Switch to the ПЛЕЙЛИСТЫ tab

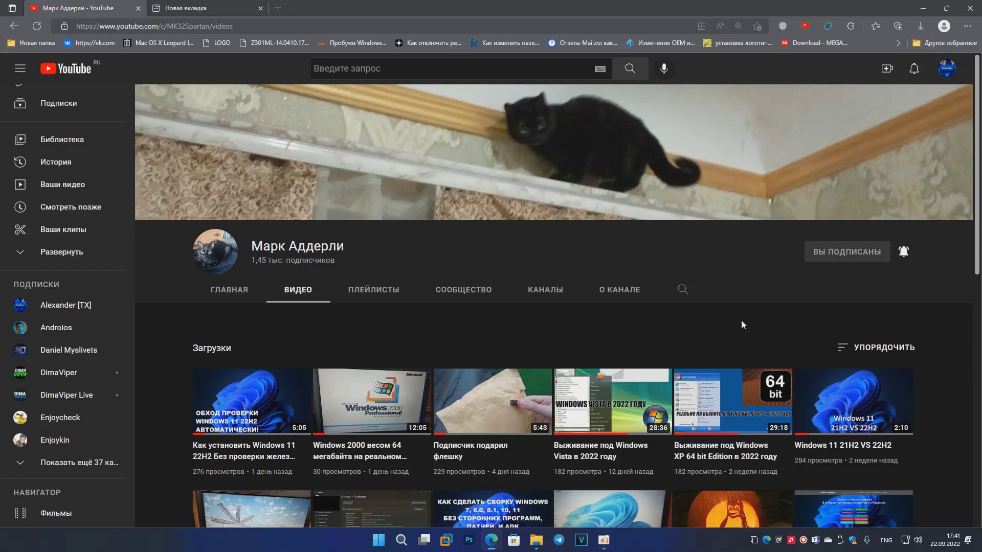pyautogui.click(x=373, y=290)
